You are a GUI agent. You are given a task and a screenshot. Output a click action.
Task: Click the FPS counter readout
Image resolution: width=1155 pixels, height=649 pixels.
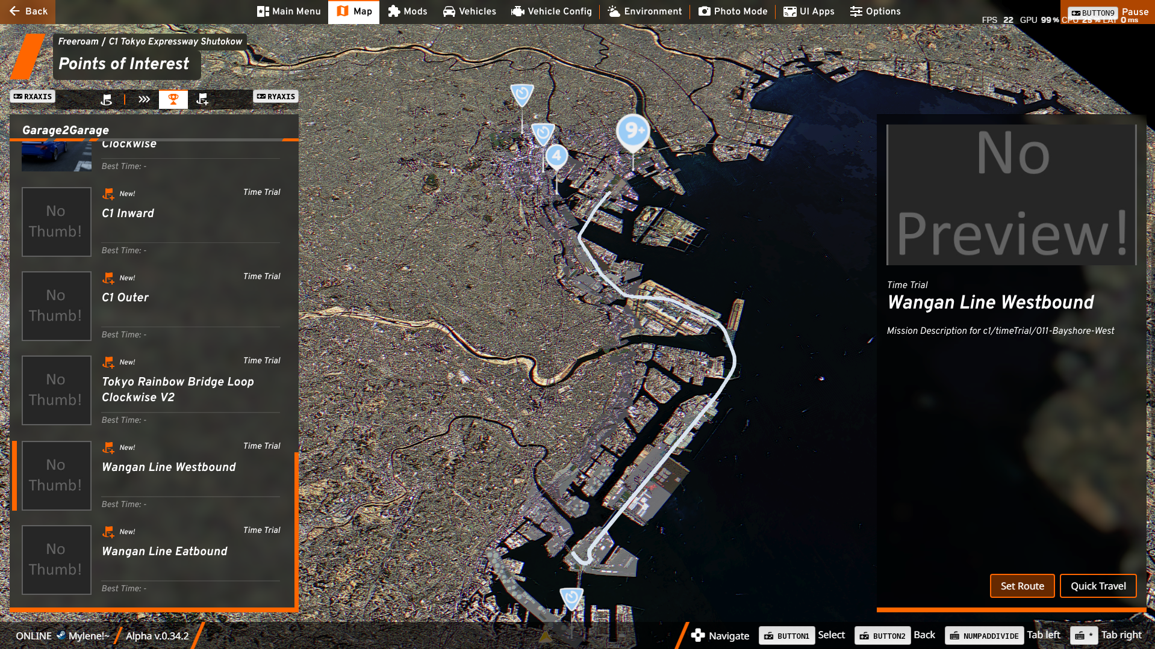(997, 20)
